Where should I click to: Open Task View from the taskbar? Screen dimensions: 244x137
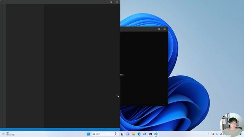(x=122, y=134)
